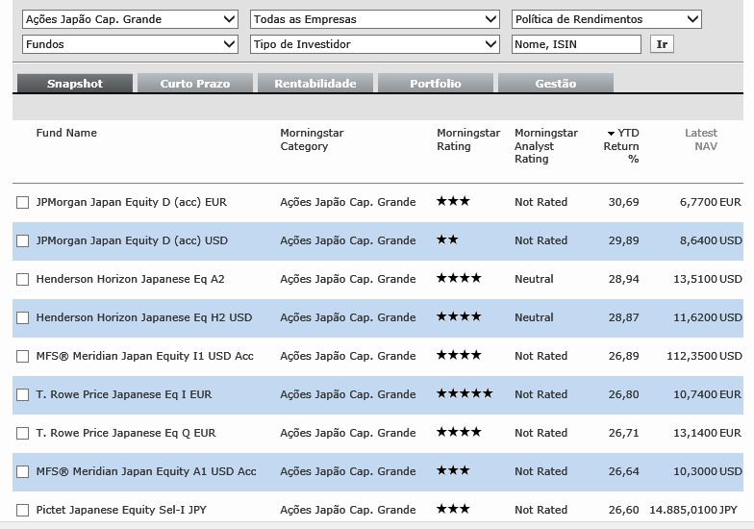The image size is (754, 529).
Task: Switch to the Rentabilidade tab
Action: click(315, 83)
